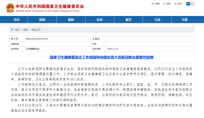Click the 主题词 label cell
The height and width of the screenshot is (118, 204).
[x=98, y=39]
